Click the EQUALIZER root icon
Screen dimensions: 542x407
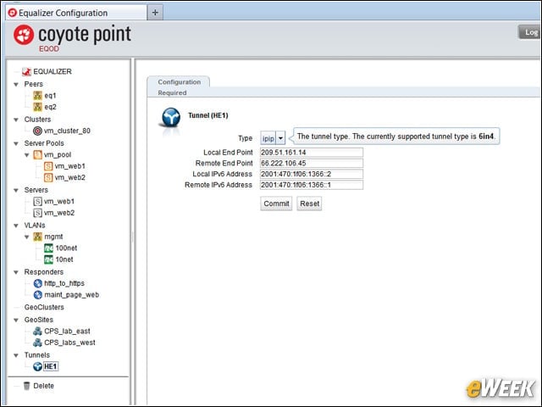pyautogui.click(x=26, y=71)
